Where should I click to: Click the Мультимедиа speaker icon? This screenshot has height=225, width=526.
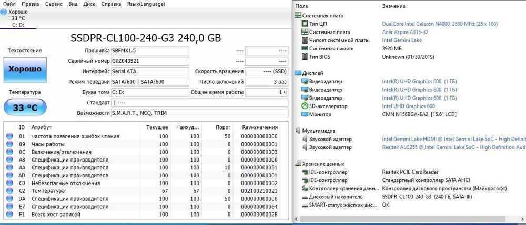coord(298,131)
